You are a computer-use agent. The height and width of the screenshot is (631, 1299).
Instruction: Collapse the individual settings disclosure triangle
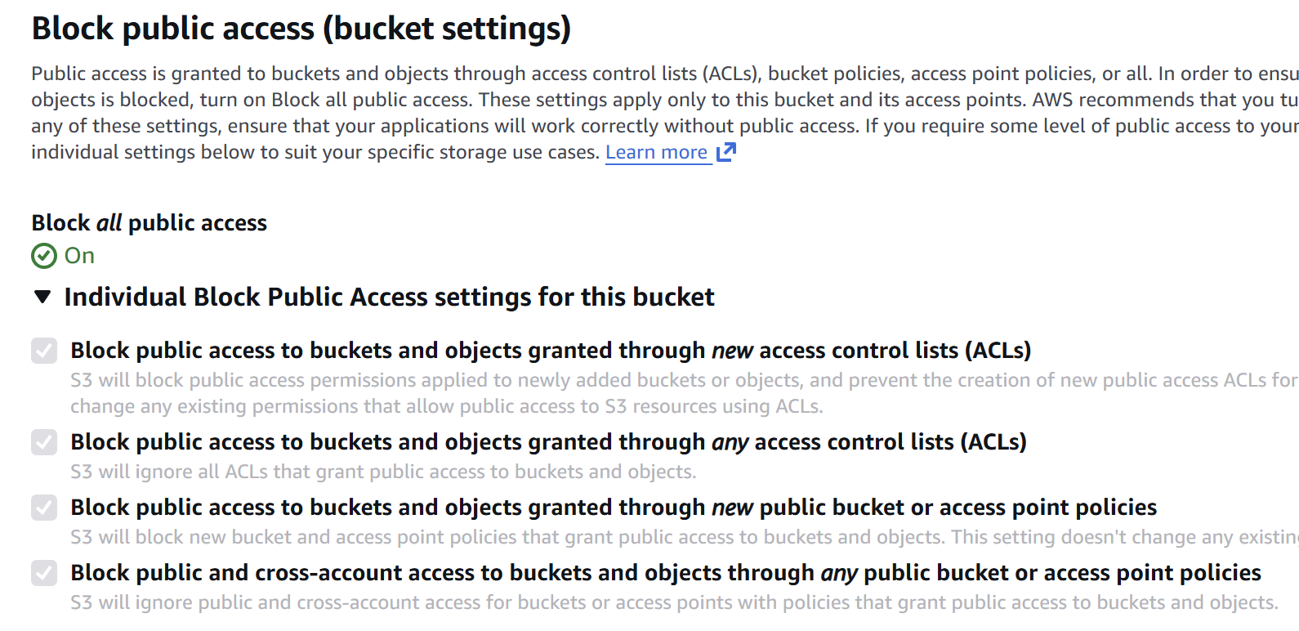43,297
